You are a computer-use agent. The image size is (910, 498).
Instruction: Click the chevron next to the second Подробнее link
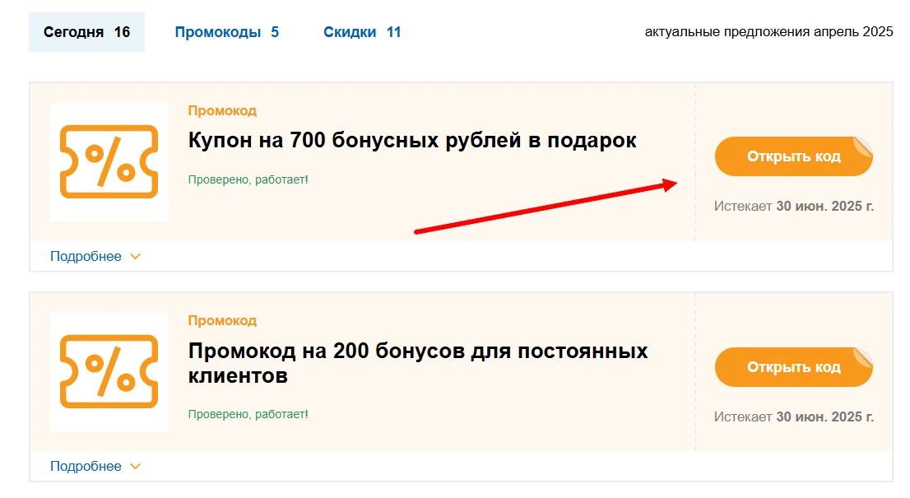134,465
